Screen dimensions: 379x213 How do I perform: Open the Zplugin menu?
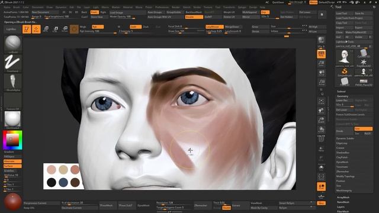tap(242, 7)
